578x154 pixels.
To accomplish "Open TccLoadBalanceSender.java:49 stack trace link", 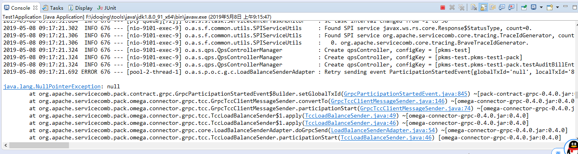I will (x=350, y=115).
